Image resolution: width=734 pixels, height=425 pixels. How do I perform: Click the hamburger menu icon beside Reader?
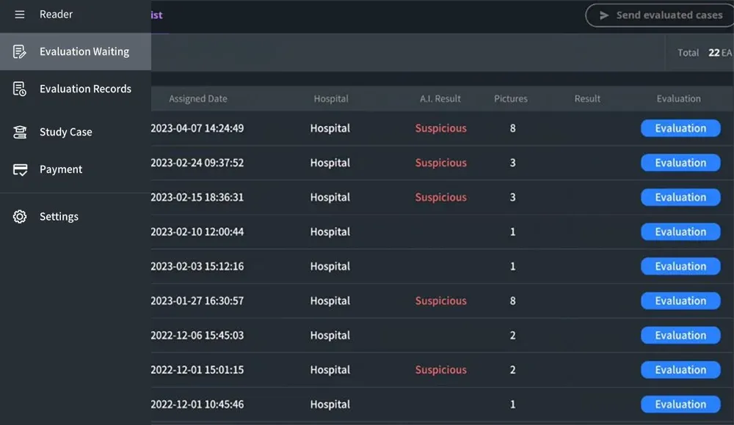pyautogui.click(x=20, y=15)
